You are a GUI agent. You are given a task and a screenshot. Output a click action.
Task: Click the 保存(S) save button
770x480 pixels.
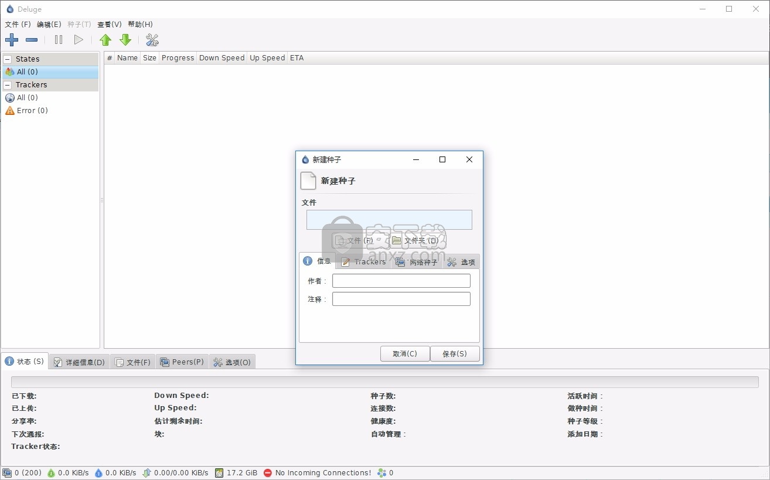tap(455, 353)
